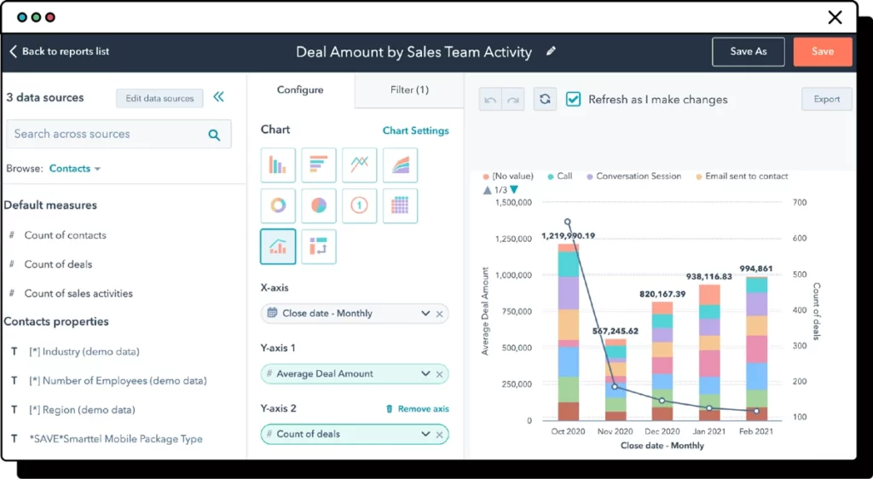
Task: Click the refresh report icon
Action: (545, 99)
